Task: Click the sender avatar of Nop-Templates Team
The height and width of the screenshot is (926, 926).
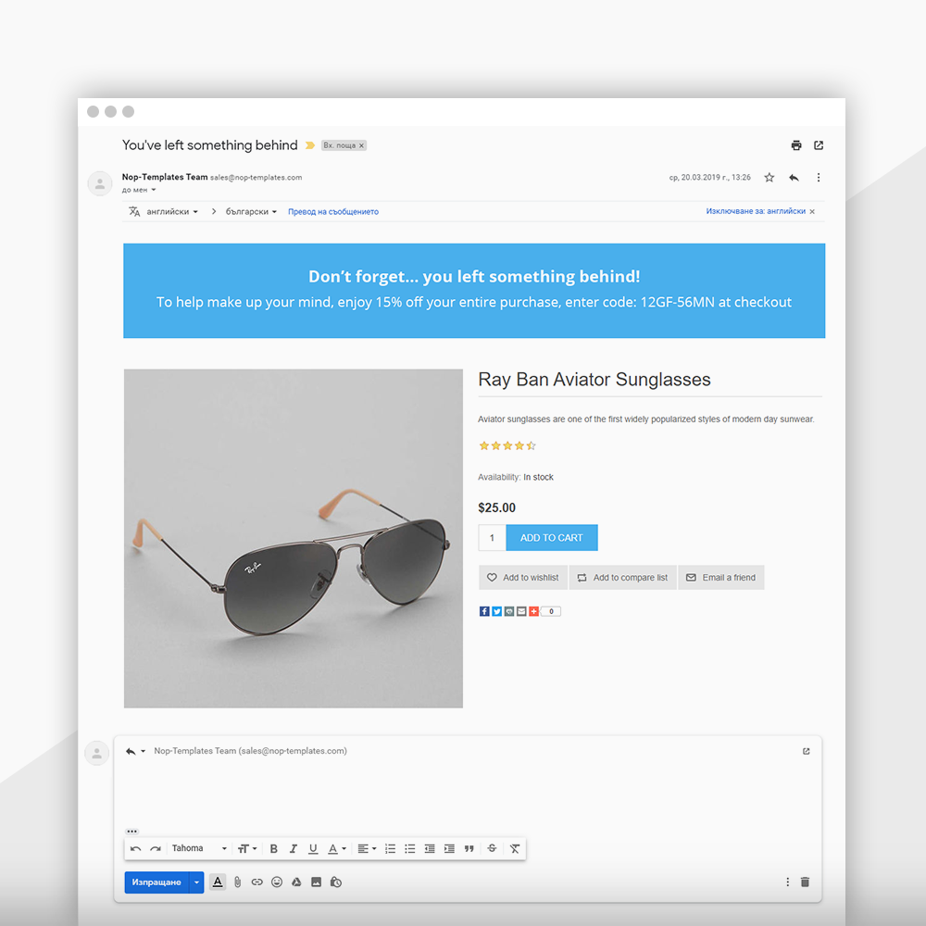Action: click(x=100, y=183)
